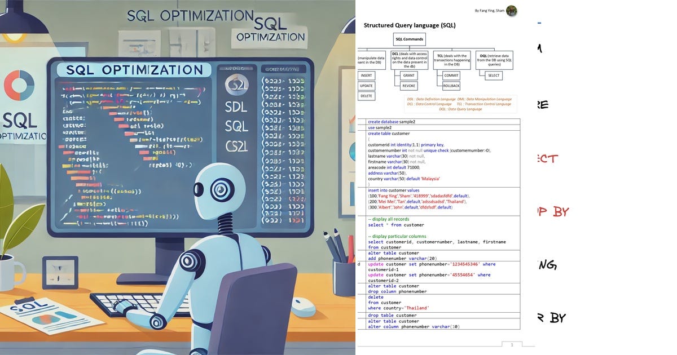
Task: Select the SELECT box under DQL
Action: (x=494, y=76)
